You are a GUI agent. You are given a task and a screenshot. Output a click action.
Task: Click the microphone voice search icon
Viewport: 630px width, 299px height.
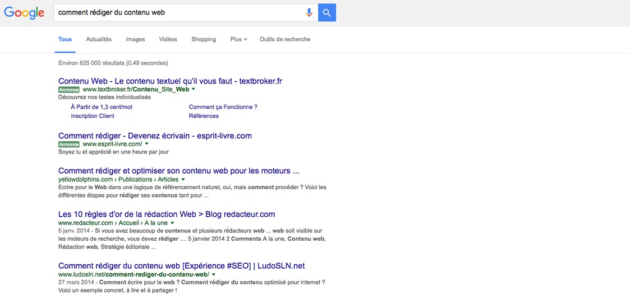(x=309, y=12)
